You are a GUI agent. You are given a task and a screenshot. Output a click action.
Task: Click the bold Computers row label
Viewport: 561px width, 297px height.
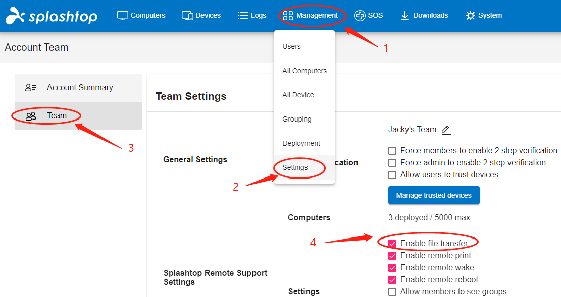tap(309, 218)
